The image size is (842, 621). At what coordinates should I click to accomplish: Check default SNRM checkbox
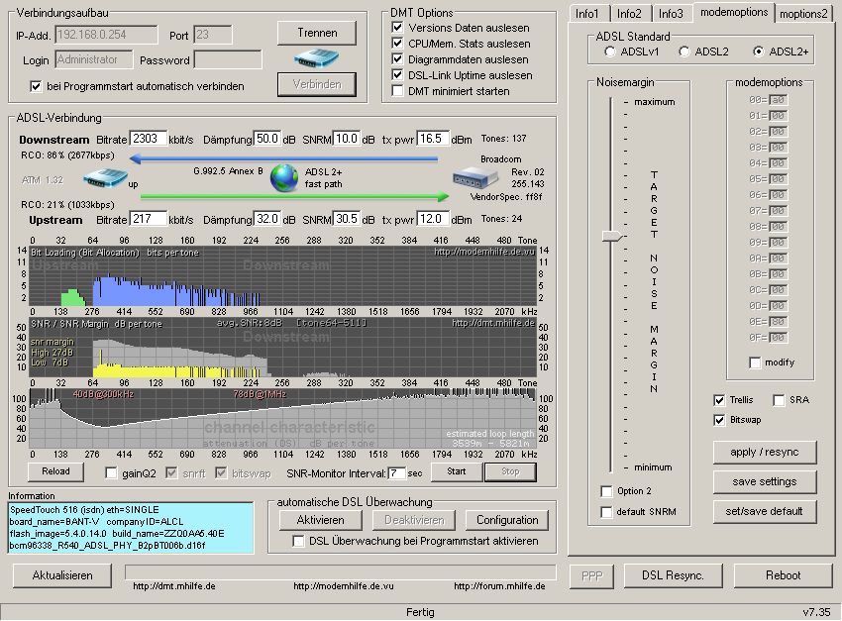pos(606,512)
